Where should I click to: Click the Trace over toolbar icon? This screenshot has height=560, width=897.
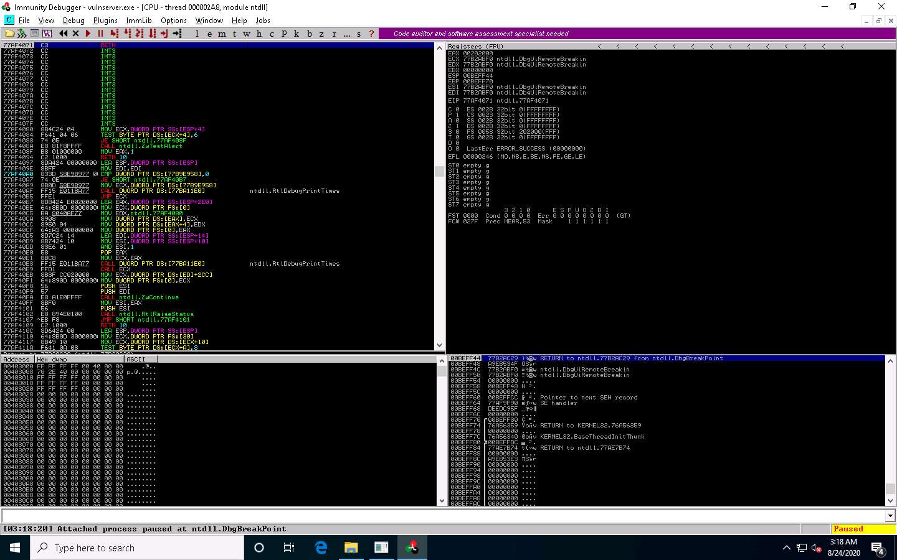pos(153,34)
